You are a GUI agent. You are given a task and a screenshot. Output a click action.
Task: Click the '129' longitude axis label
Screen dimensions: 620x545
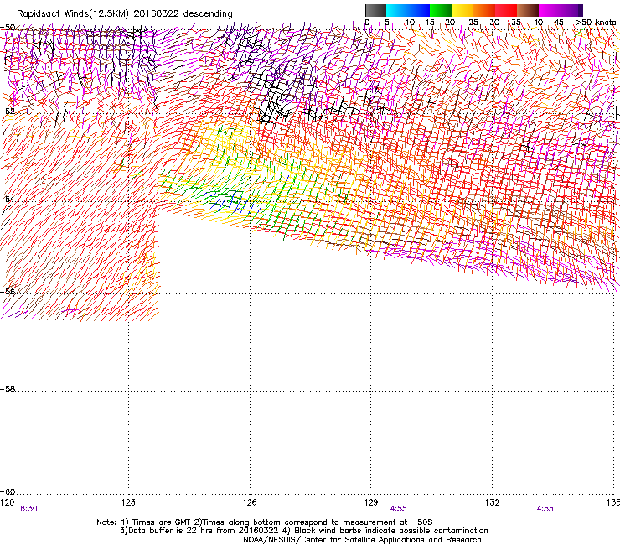371,502
